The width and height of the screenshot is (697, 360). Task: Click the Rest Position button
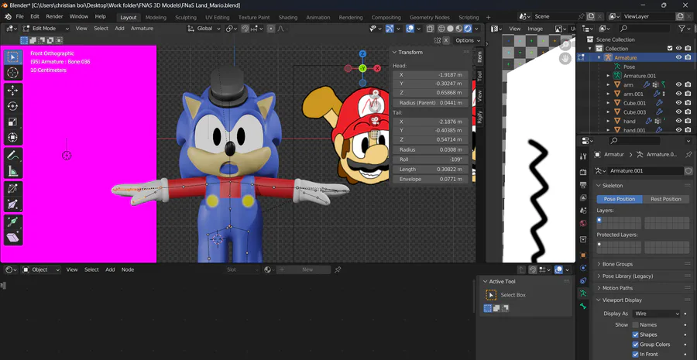(666, 199)
